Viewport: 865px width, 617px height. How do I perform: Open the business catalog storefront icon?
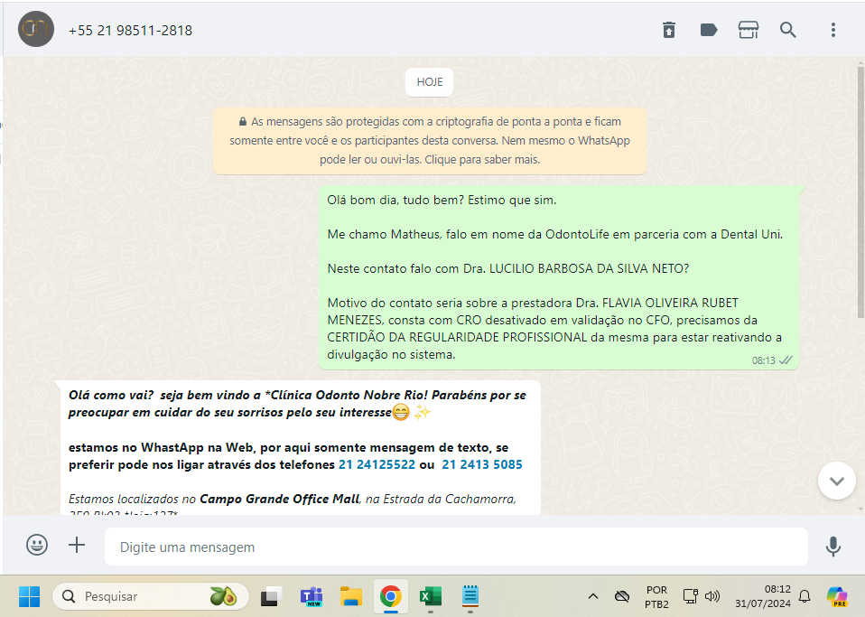[748, 30]
